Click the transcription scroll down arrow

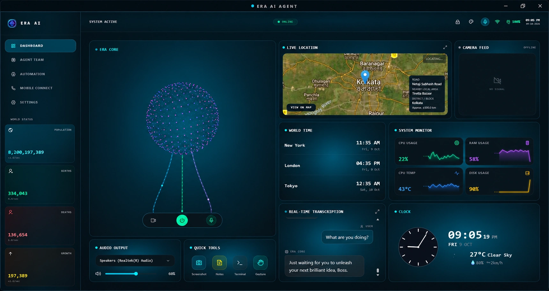point(378,275)
